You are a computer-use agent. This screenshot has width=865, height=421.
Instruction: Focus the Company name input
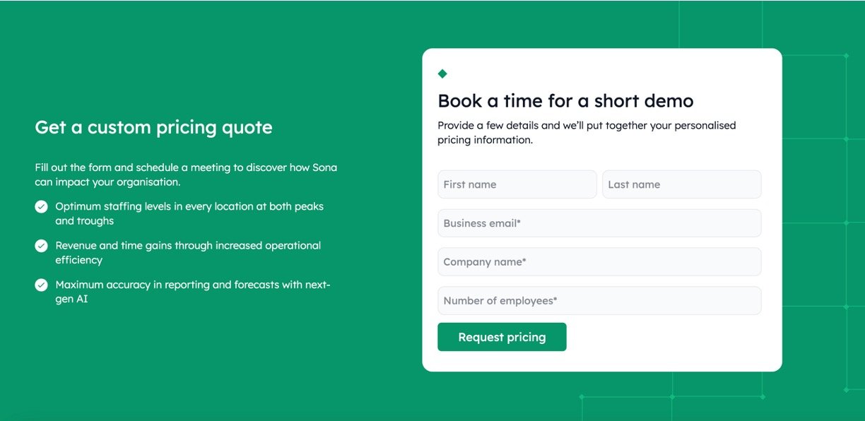(x=599, y=262)
